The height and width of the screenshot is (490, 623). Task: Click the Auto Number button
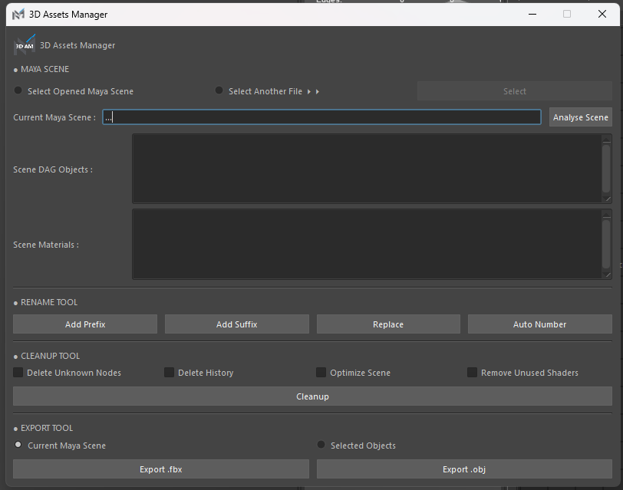coord(540,324)
